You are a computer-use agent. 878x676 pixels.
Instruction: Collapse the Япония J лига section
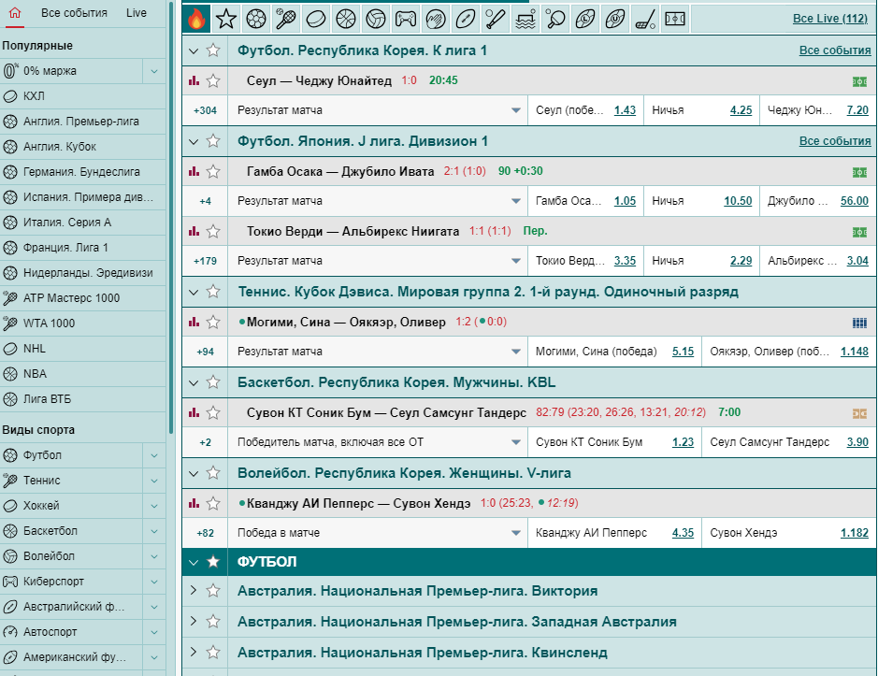tap(194, 142)
